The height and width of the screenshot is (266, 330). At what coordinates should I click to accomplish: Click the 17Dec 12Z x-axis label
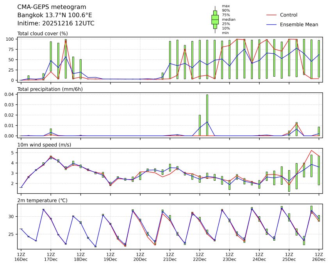pos(51,257)
